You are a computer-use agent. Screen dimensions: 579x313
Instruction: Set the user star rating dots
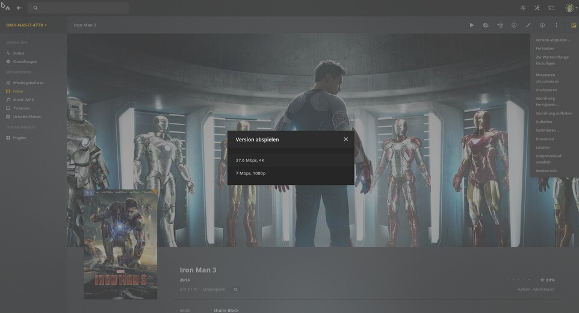pos(519,280)
